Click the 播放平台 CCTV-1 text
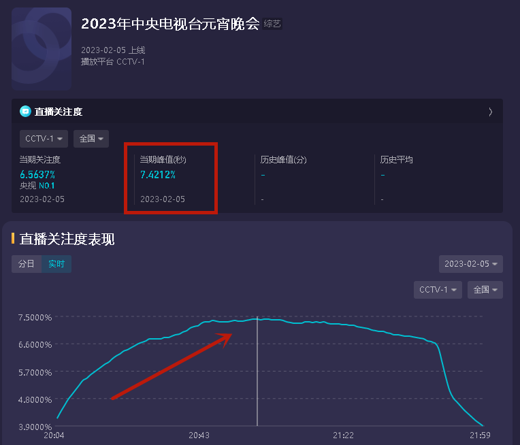 (x=113, y=62)
